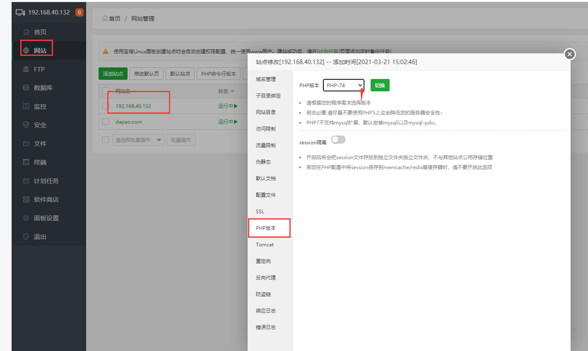Click the 状态 column sort arrow
The height and width of the screenshot is (351, 588).
[232, 91]
